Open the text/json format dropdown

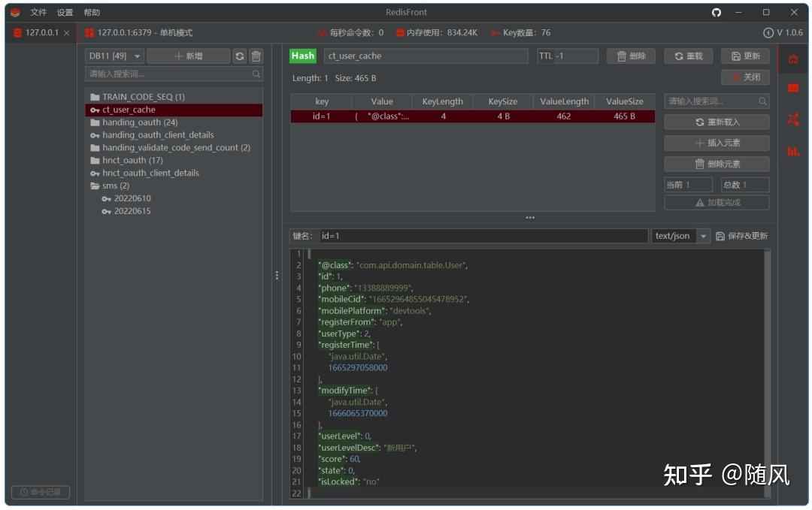(680, 236)
